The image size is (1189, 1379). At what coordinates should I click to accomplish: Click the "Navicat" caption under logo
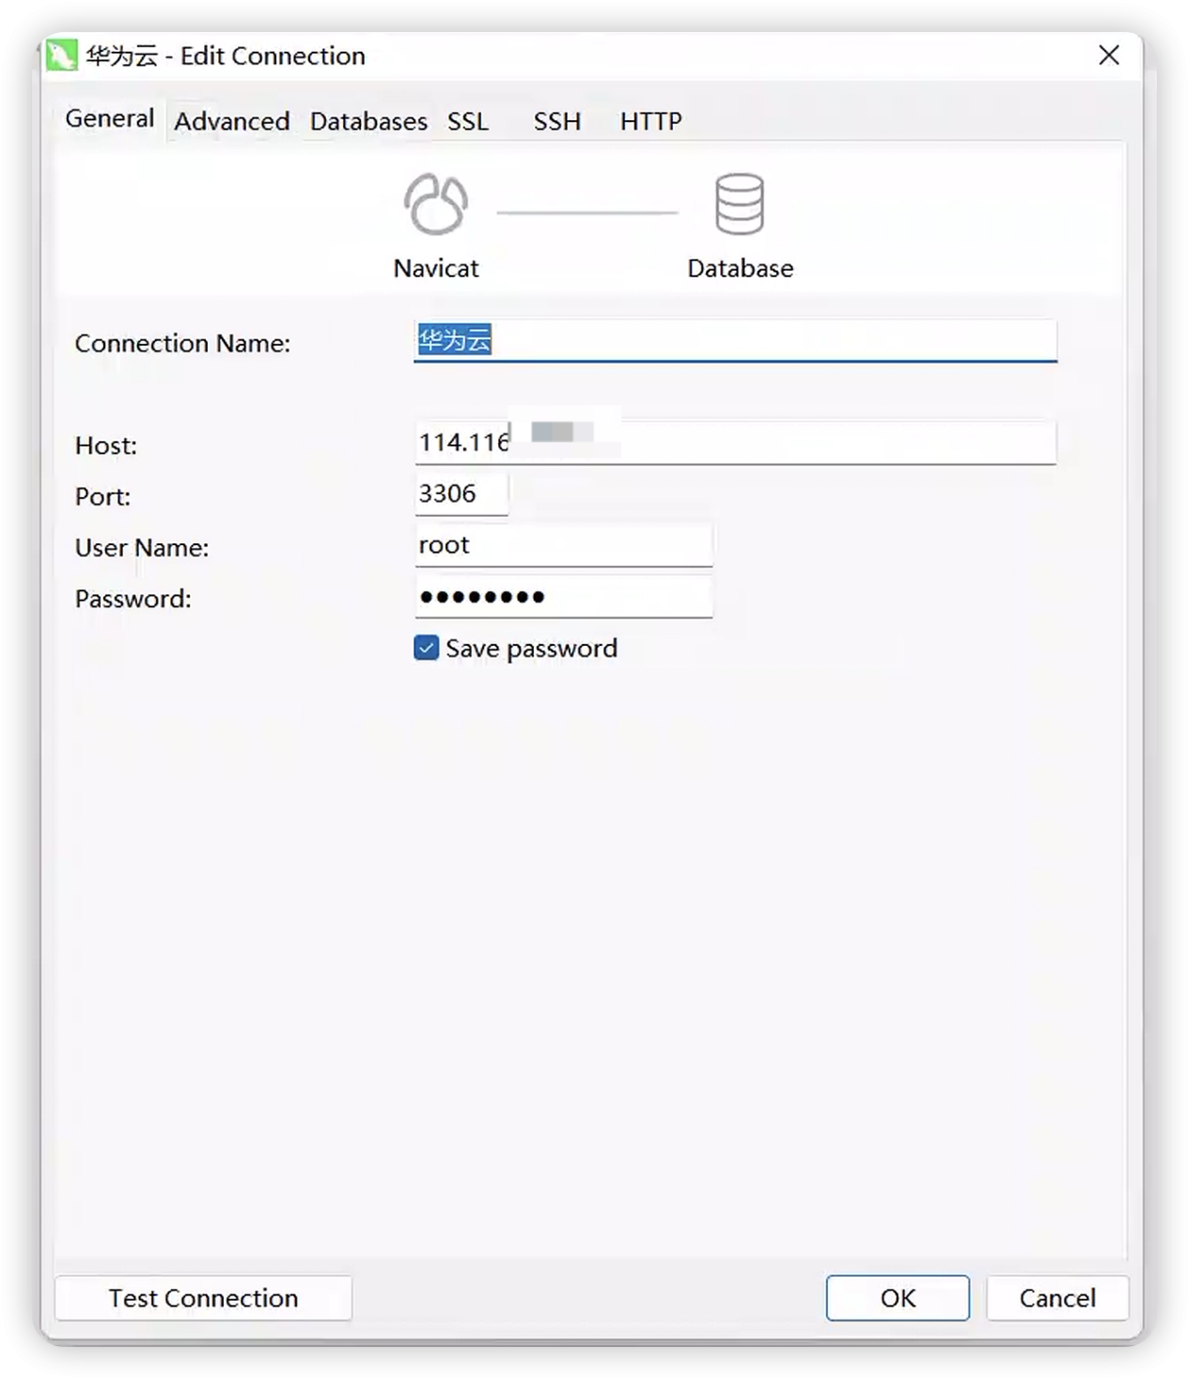(x=436, y=269)
